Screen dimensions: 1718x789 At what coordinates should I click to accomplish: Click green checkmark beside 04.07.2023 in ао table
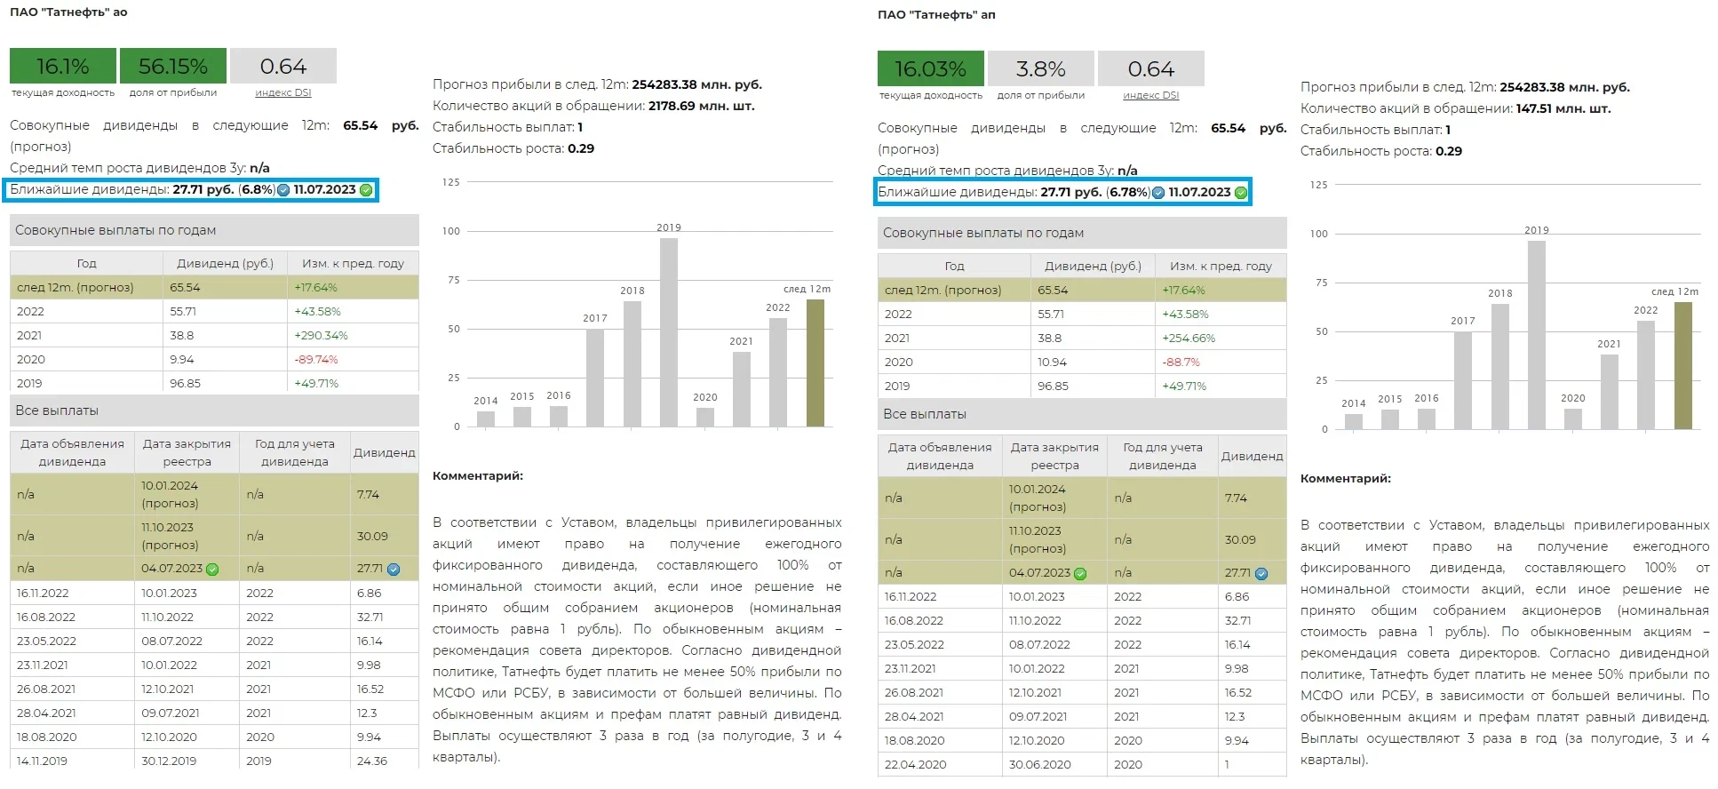click(x=212, y=570)
